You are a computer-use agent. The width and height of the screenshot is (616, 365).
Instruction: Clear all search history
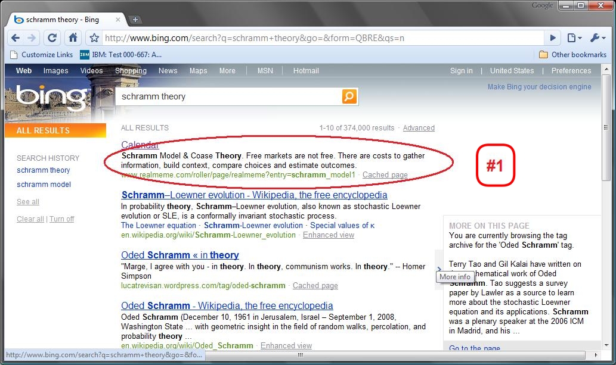coord(30,219)
